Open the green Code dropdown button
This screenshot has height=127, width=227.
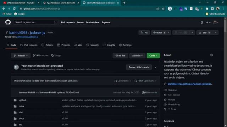click(x=153, y=56)
